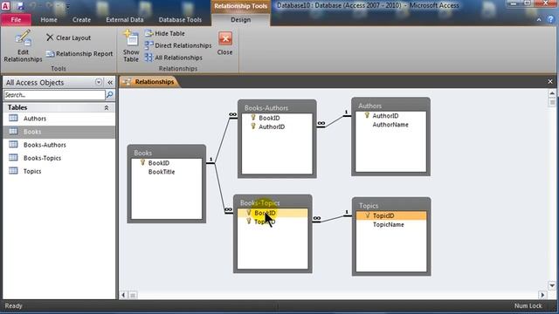Viewport: 559px width, 314px height.
Task: Show Direct Relationships
Action: point(178,45)
